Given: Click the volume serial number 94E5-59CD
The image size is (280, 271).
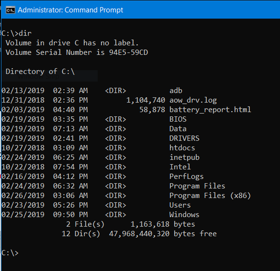Looking at the screenshot, I should coord(128,53).
